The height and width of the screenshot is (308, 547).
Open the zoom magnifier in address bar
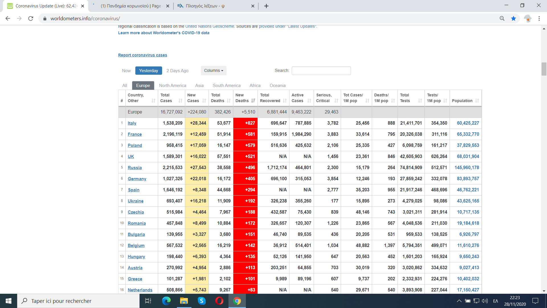[x=502, y=19]
